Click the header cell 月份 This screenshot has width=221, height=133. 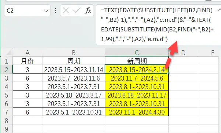[28, 61]
